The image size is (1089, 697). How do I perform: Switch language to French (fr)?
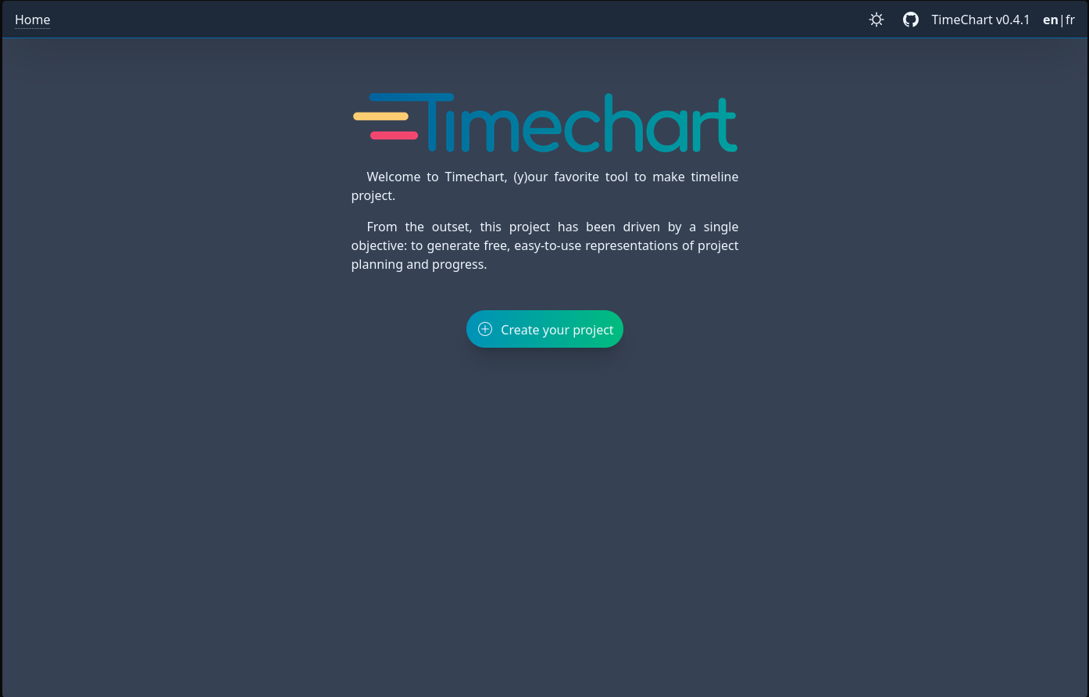[1070, 20]
